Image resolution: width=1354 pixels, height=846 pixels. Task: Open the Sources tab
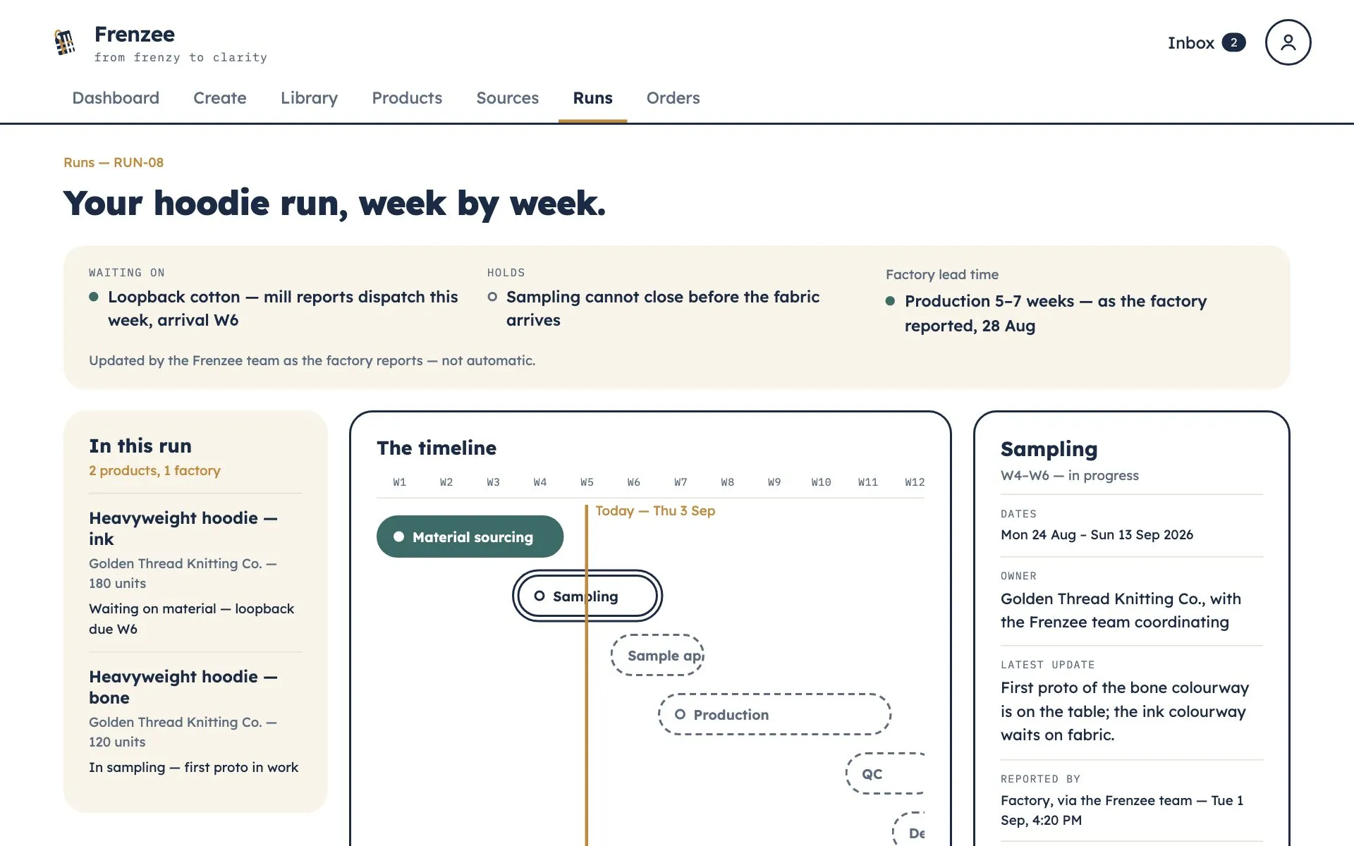click(507, 98)
